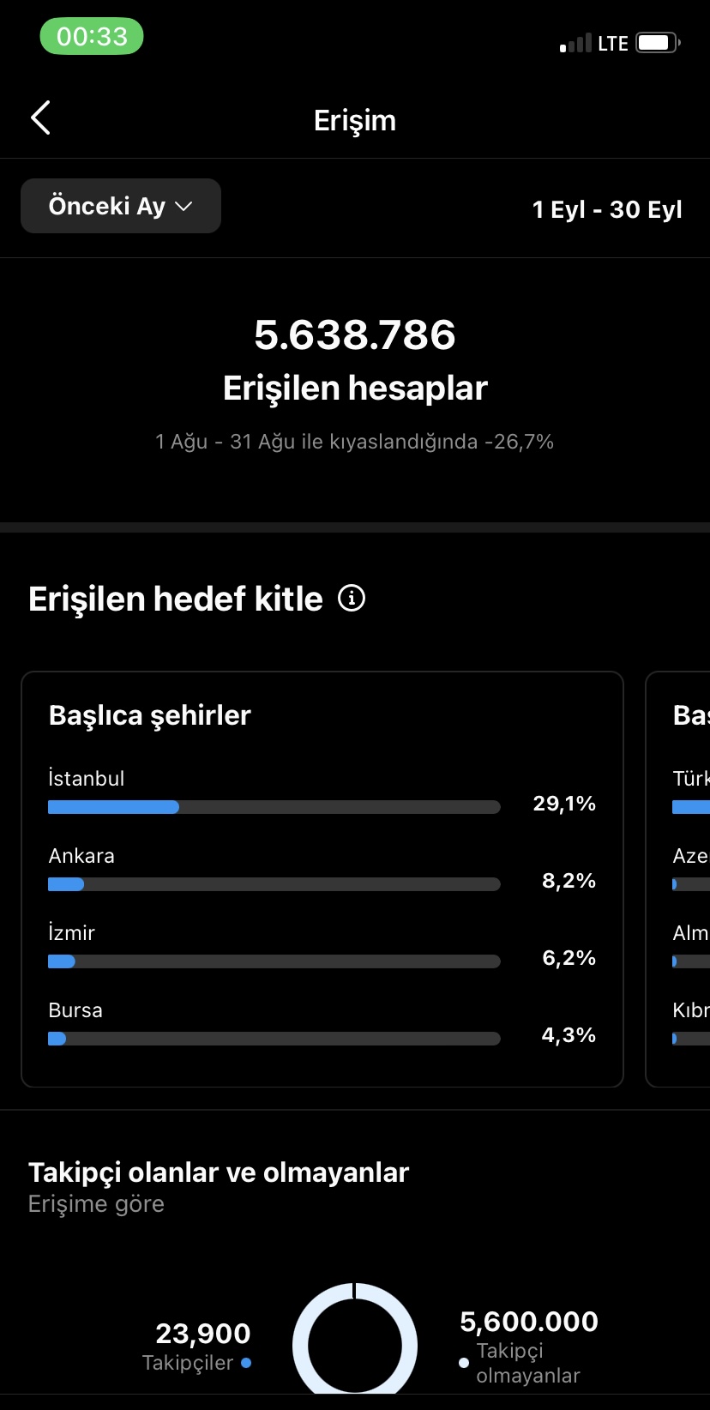
Task: Select the 1 Eyl - 30 Eyl date range
Action: 607,209
